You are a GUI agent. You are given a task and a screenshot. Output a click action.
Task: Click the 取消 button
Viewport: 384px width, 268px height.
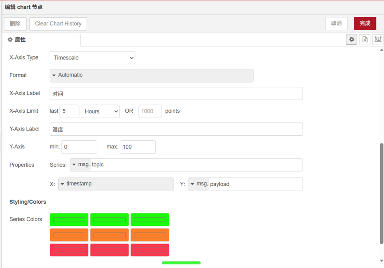pos(336,24)
